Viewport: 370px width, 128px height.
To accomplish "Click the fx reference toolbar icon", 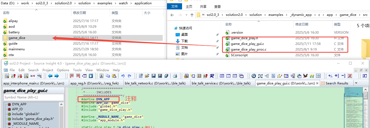I will pos(205,76).
